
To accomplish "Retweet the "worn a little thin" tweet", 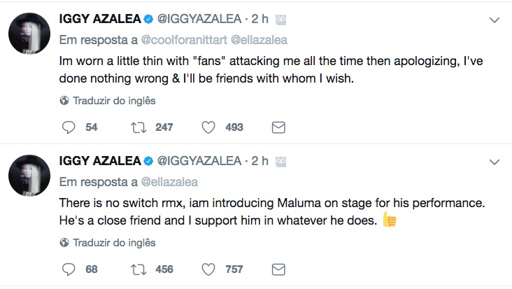I will click(x=138, y=127).
